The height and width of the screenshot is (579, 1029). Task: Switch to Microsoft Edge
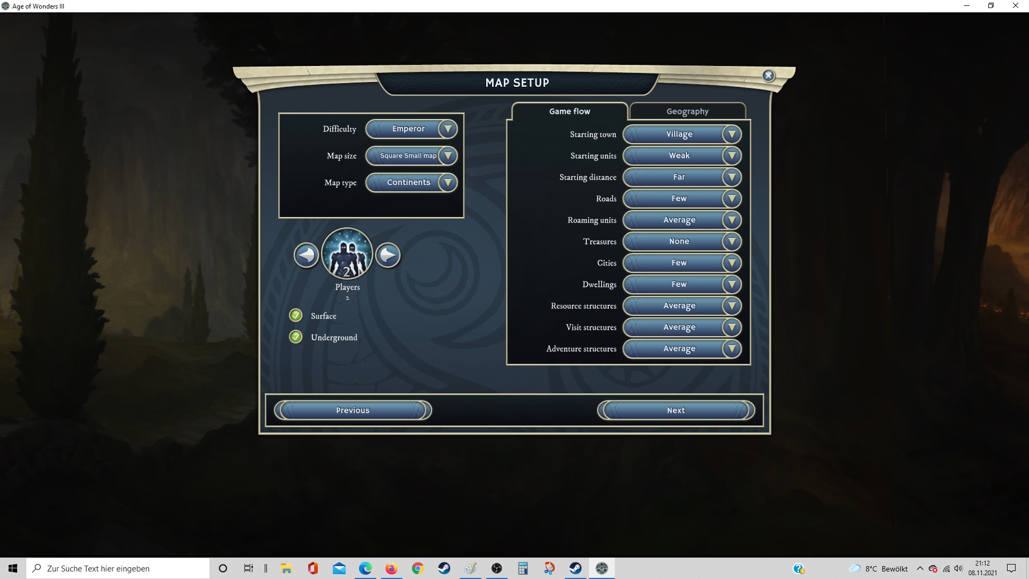pos(365,568)
